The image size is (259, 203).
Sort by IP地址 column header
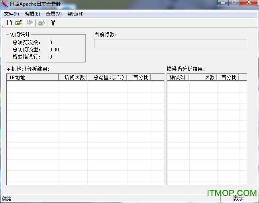coord(33,77)
